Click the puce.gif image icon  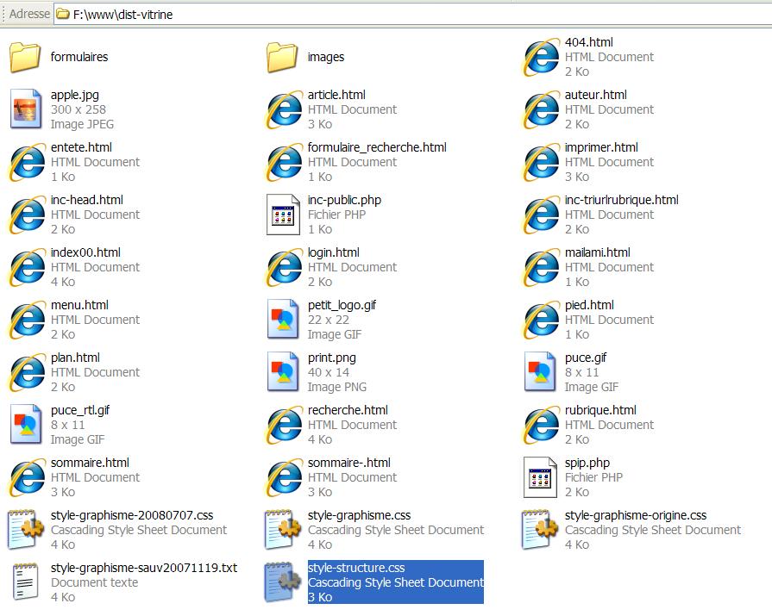click(x=540, y=371)
